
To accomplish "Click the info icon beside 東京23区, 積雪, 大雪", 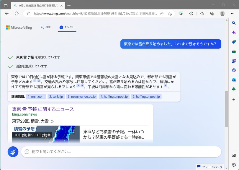I will click(x=52, y=122).
